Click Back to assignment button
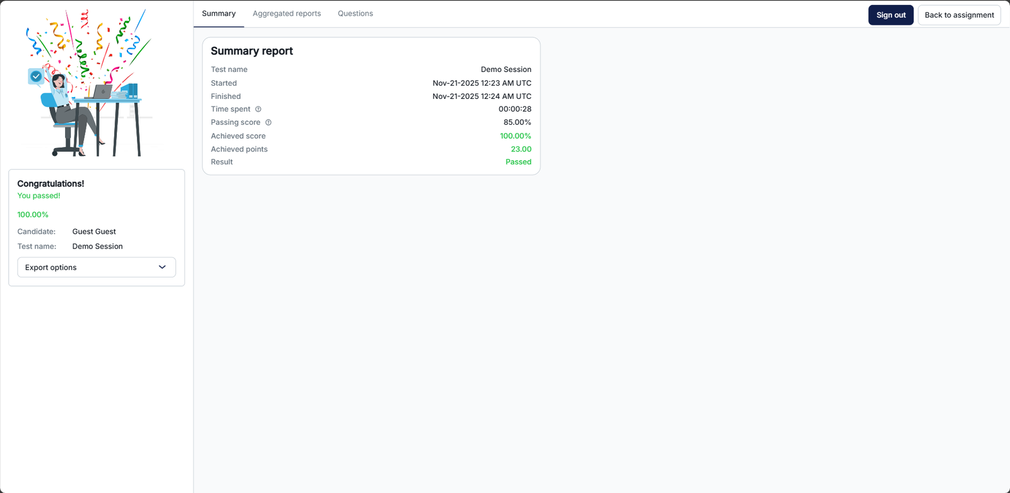The image size is (1010, 493). (959, 15)
